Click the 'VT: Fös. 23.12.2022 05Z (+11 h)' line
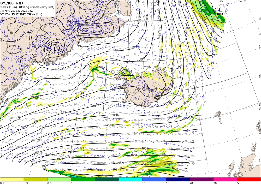 point(21,14)
